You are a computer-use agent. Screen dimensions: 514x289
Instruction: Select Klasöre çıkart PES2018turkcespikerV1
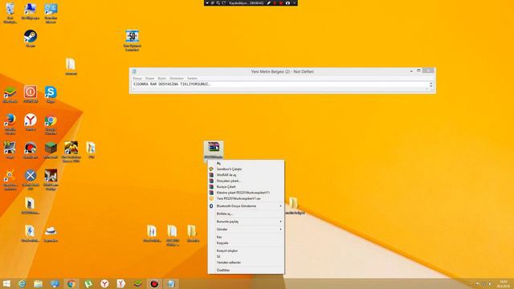[247, 193]
